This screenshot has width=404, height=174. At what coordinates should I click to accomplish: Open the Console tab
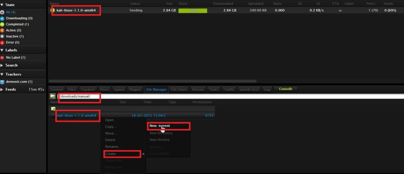tap(286, 89)
